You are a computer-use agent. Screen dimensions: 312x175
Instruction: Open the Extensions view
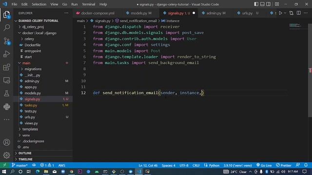coord(6,67)
